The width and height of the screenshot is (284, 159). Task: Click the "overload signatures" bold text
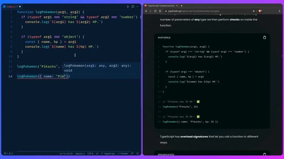point(194,136)
